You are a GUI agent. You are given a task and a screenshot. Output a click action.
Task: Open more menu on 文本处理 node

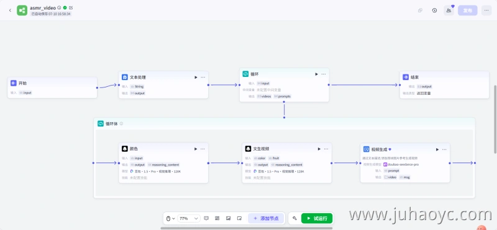pyautogui.click(x=203, y=77)
